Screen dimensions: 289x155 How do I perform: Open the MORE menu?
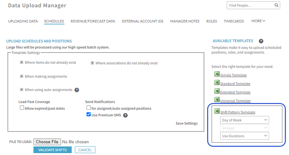pyautogui.click(x=258, y=21)
